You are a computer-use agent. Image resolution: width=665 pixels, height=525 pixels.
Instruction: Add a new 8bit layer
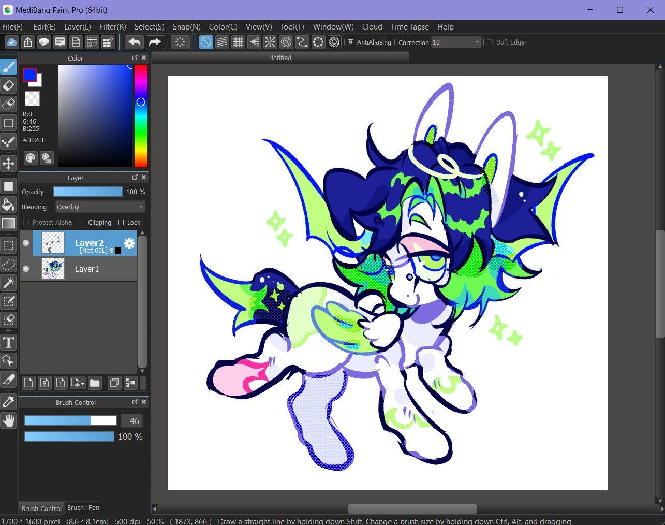point(45,383)
